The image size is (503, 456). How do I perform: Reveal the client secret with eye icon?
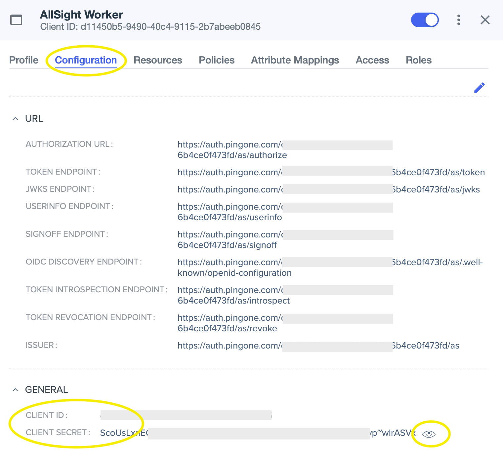click(x=429, y=434)
